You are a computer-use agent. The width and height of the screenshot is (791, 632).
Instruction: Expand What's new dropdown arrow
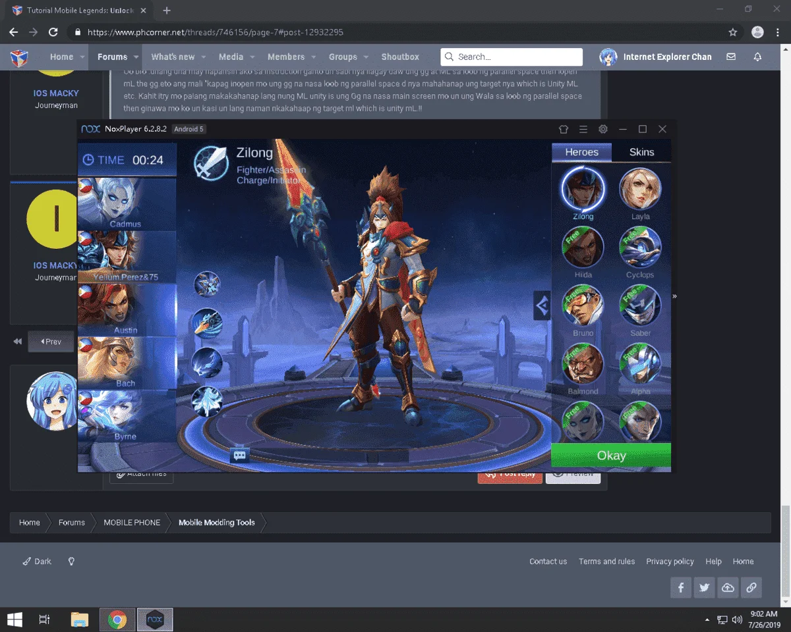coord(204,57)
